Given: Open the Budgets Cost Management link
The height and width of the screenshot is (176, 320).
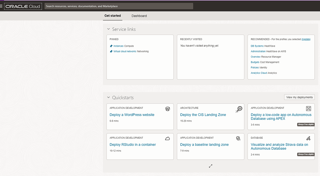Looking at the screenshot, I should (255, 62).
